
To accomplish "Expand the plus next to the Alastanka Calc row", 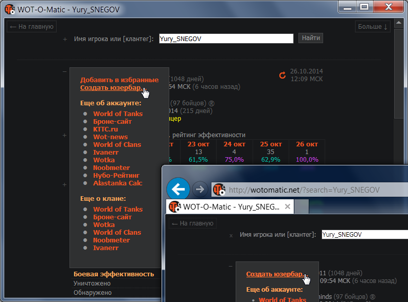I will click(x=64, y=184).
